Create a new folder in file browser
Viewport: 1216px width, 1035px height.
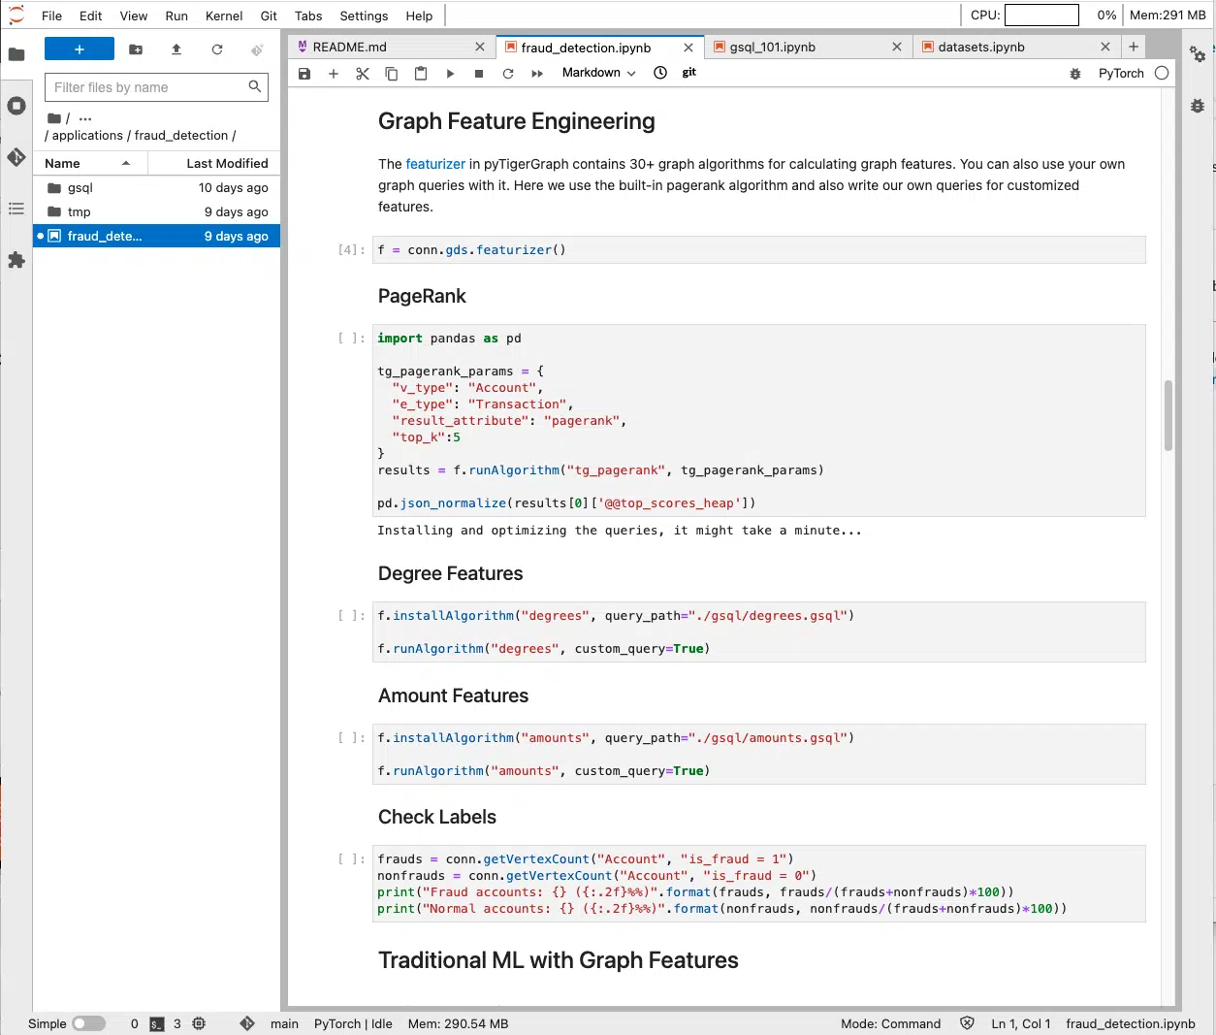(136, 49)
